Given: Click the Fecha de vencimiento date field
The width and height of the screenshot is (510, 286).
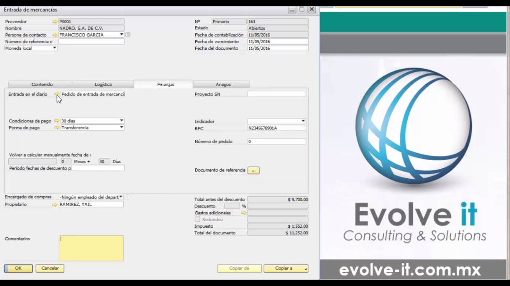Looking at the screenshot, I should [x=278, y=42].
